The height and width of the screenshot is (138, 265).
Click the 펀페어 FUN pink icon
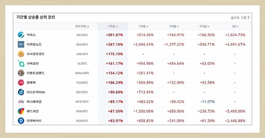[x=21, y=83]
